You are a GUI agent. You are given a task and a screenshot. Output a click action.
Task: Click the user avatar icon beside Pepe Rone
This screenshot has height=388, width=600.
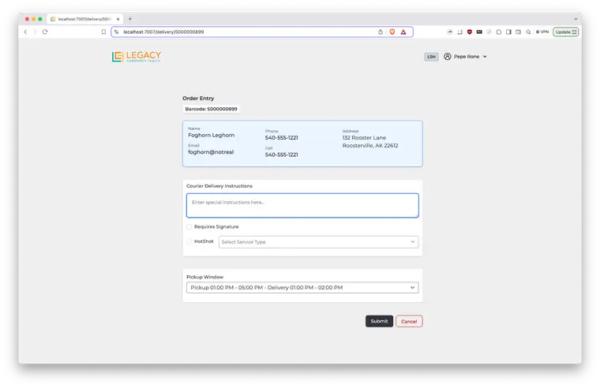pos(448,57)
